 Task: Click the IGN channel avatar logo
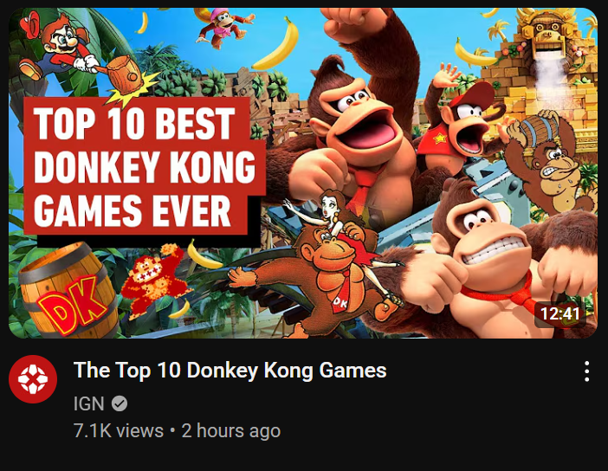click(33, 379)
